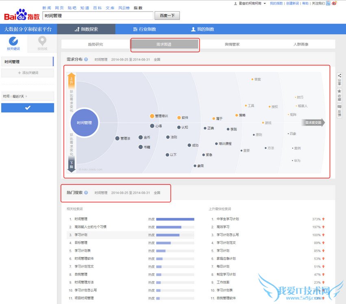Open the 文库 link in the top navigation
This screenshot has width=346, height=304.
coord(110,8)
